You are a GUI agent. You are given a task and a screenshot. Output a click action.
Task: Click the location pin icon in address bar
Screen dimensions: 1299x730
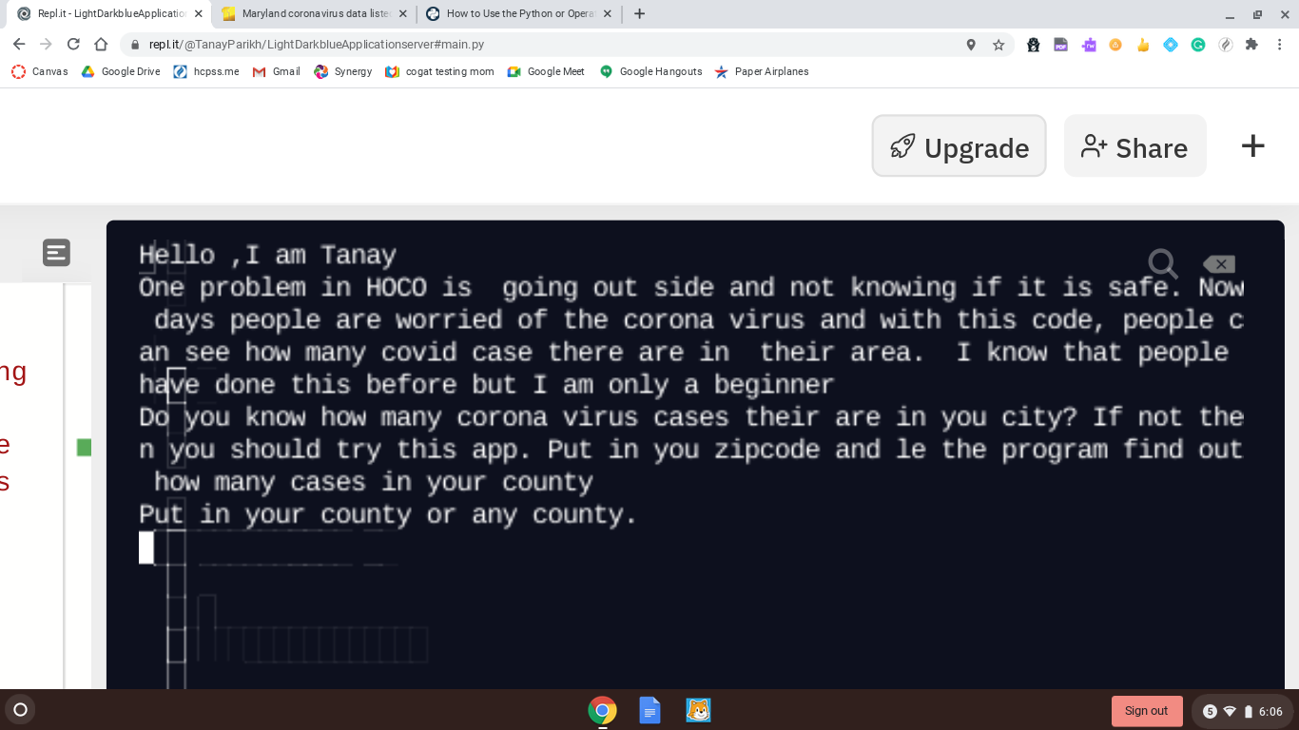[x=971, y=45]
